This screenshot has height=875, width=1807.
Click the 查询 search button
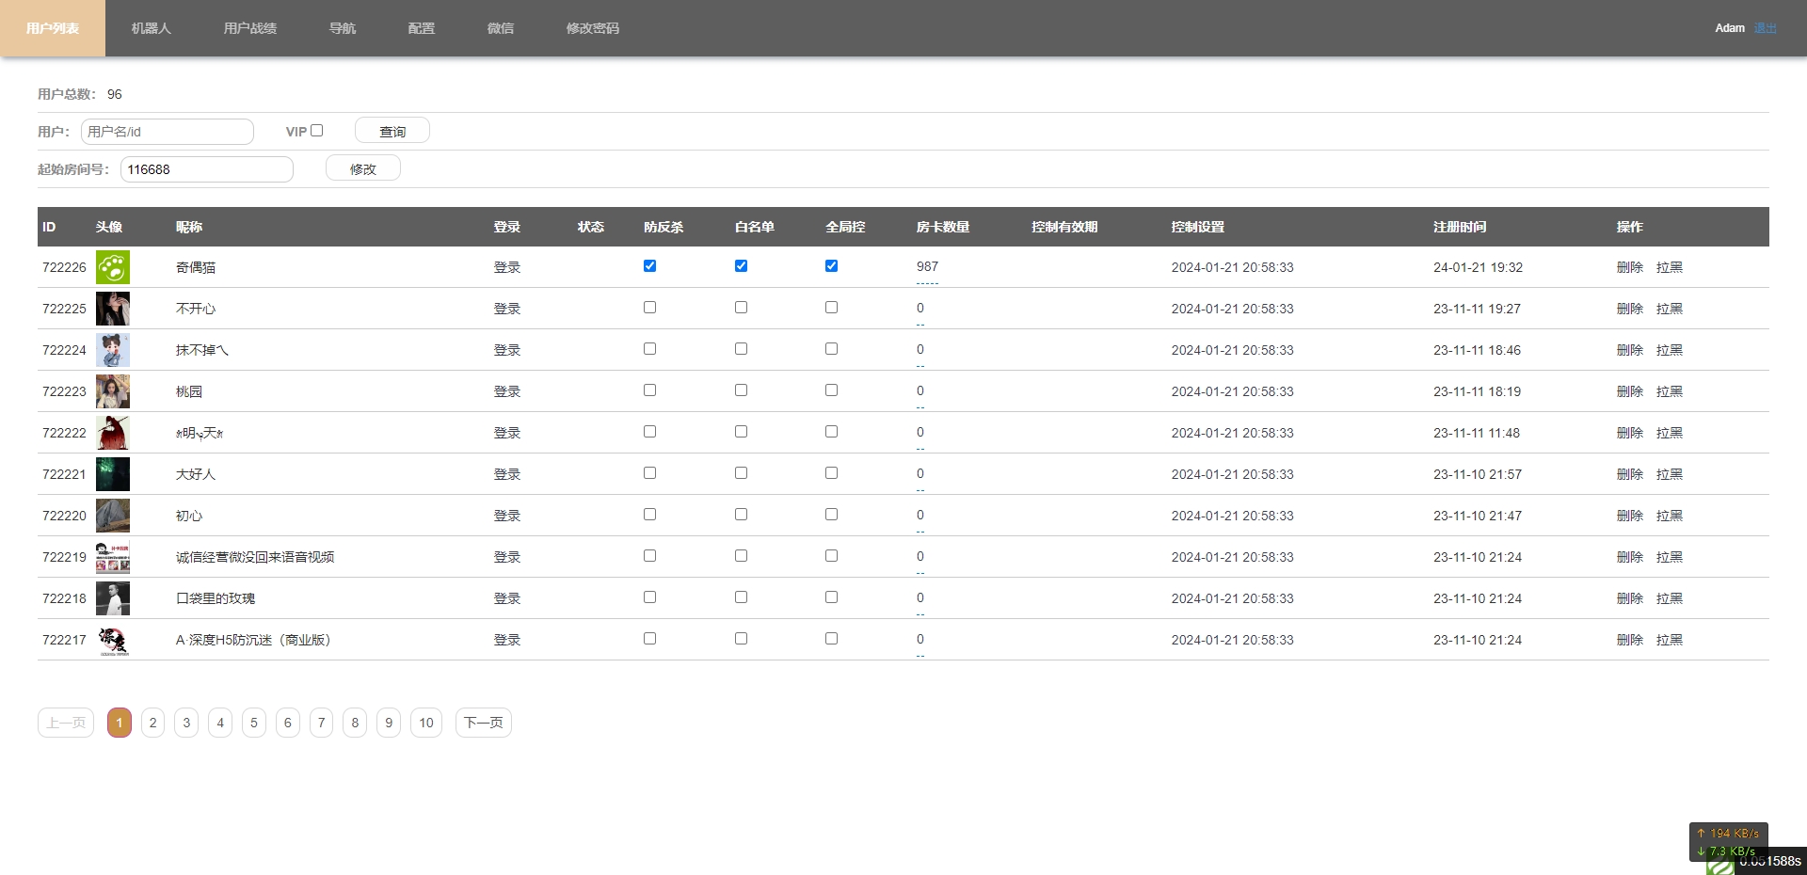tap(392, 131)
